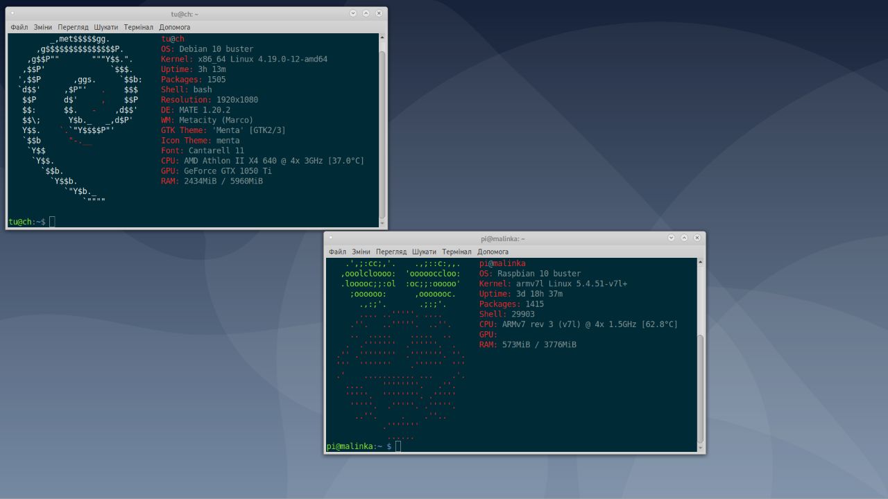Open Допомога menu in tu@ch terminal
The height and width of the screenshot is (499, 888).
175,27
